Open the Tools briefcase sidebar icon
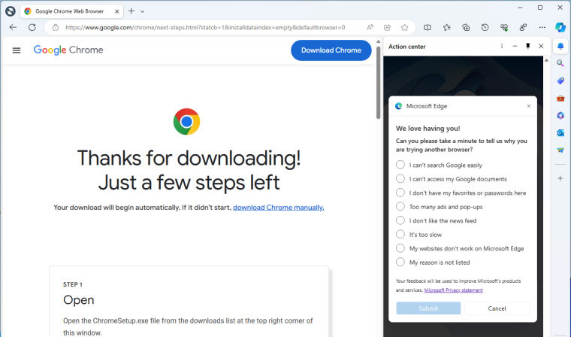 [560, 99]
